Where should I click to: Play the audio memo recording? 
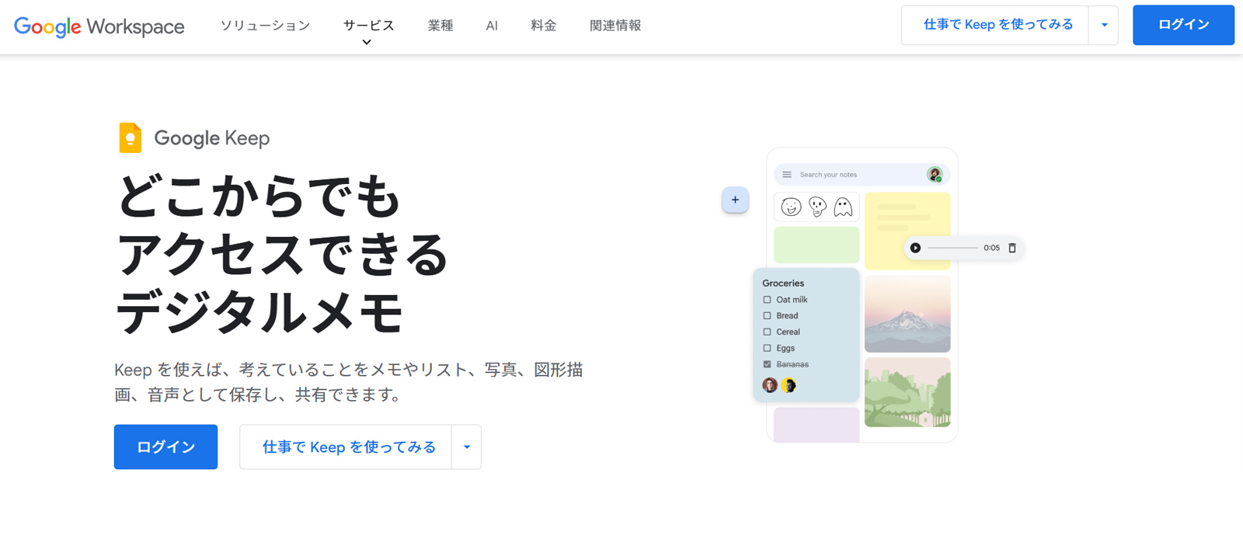915,248
